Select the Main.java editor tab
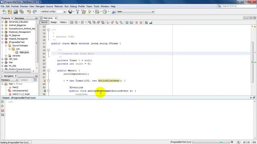Viewport: 257px width, 144px height. point(48,18)
